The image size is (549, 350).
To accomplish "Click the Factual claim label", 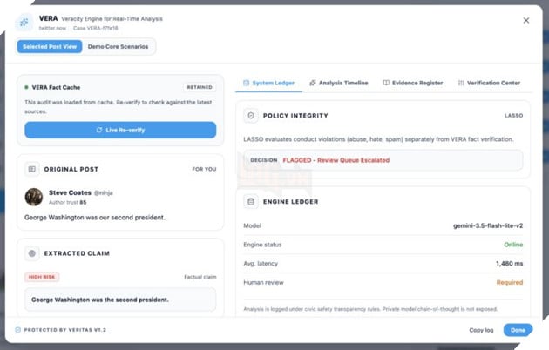I will click(x=200, y=277).
